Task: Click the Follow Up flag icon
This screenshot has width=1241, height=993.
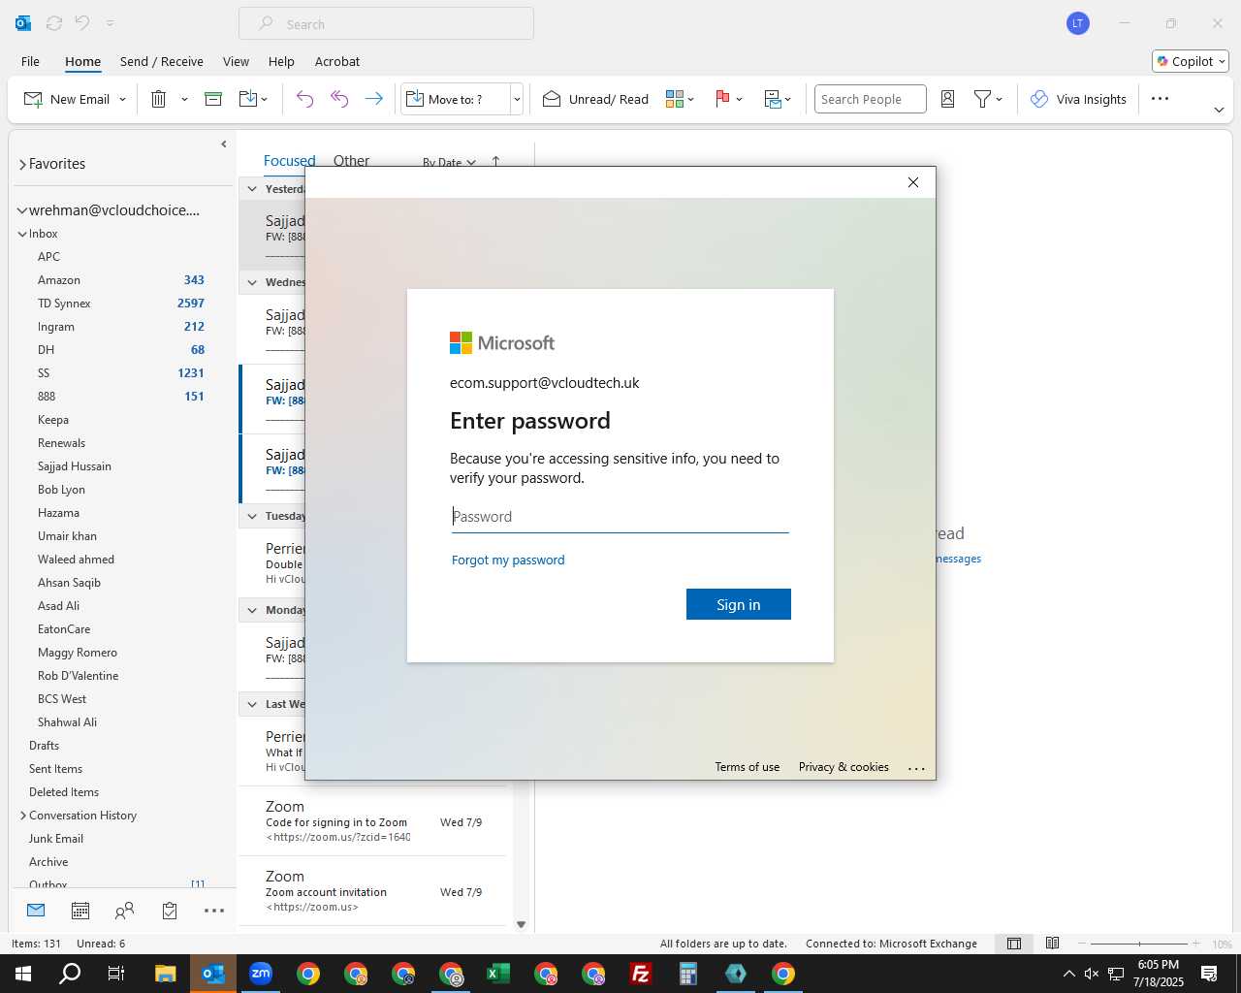Action: [722, 99]
